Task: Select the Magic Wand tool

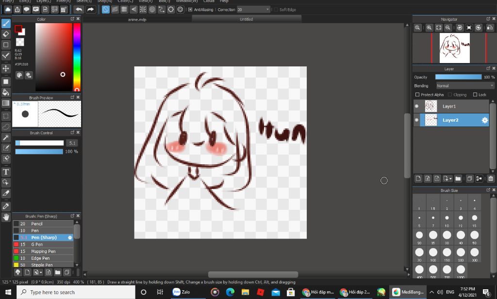Action: pos(6,137)
